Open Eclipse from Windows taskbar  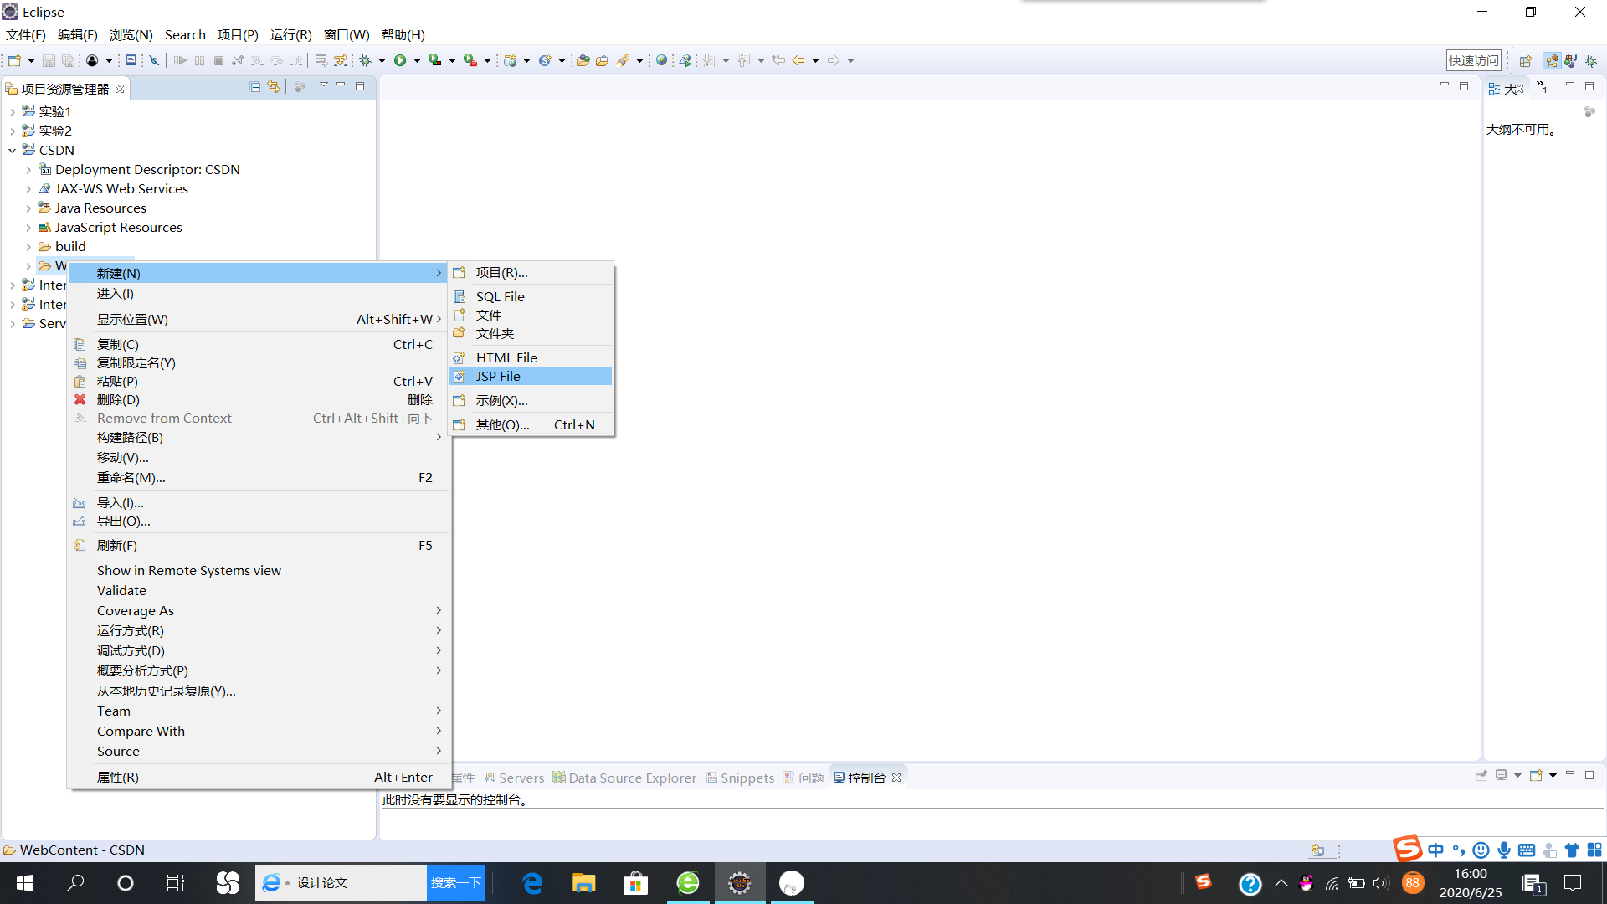tap(739, 883)
